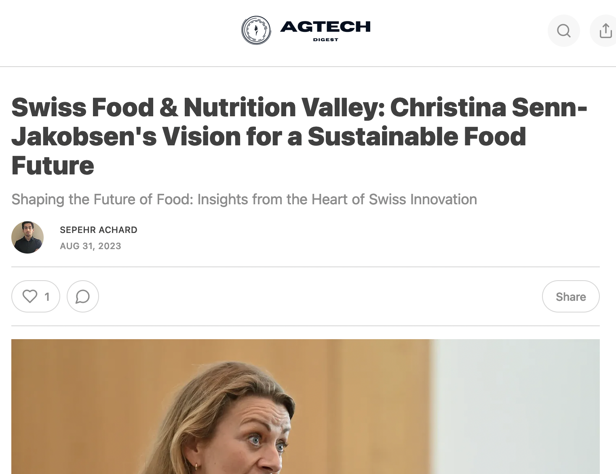Like the article with the heart icon
The height and width of the screenshot is (474, 616).
point(30,296)
